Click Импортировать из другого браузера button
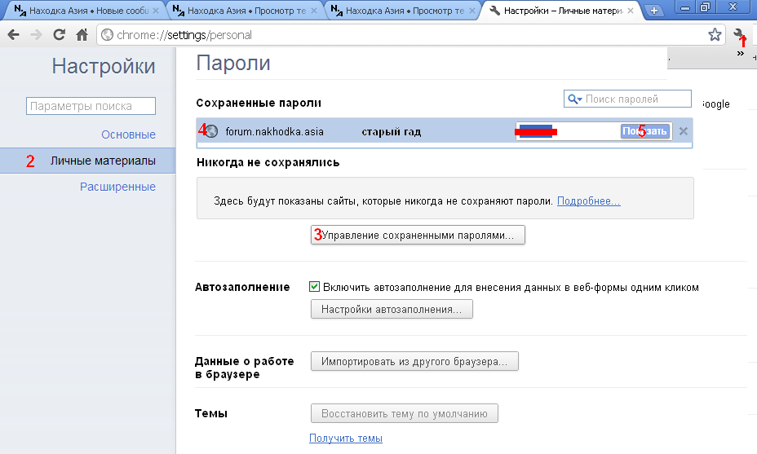 414,361
